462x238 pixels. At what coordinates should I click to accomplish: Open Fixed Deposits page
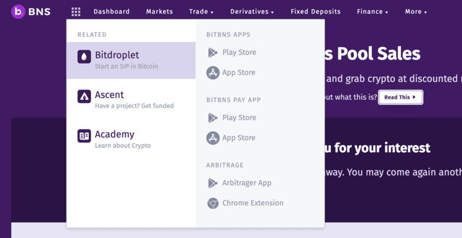pos(315,12)
